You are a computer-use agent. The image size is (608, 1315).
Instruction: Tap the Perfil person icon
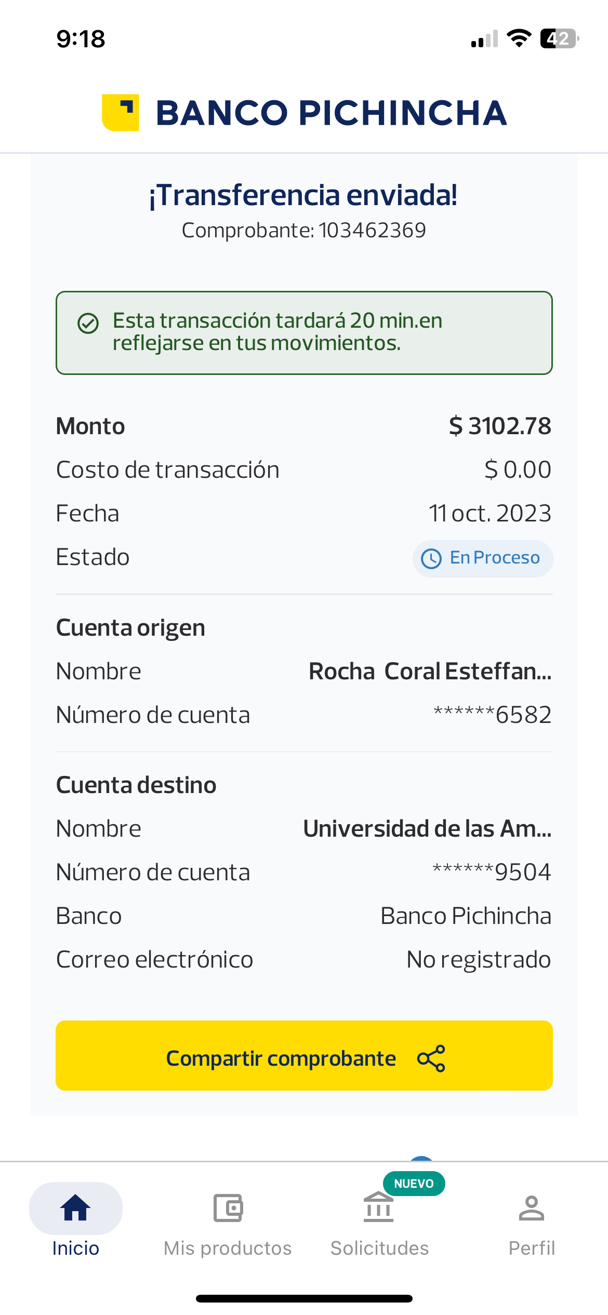coord(531,1207)
